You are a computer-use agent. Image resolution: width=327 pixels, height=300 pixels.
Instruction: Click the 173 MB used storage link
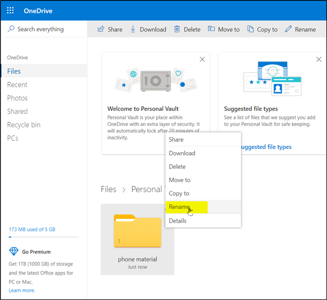point(32,230)
